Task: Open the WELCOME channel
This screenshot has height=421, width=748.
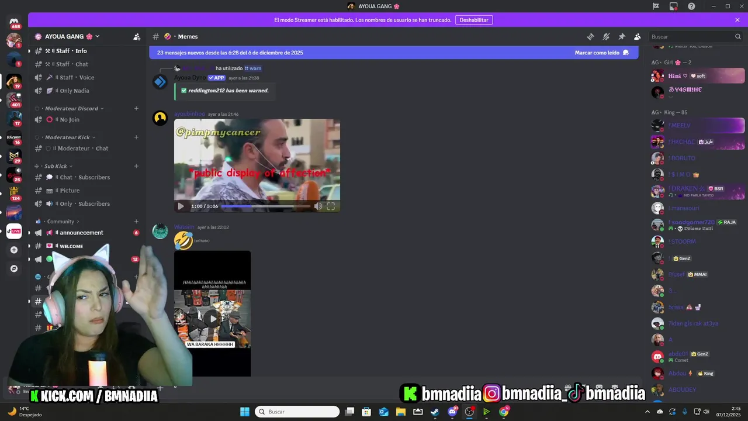Action: (x=86, y=246)
